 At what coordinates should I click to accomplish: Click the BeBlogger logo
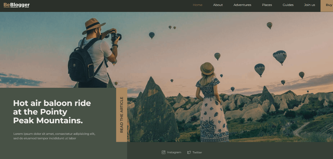tap(17, 5)
